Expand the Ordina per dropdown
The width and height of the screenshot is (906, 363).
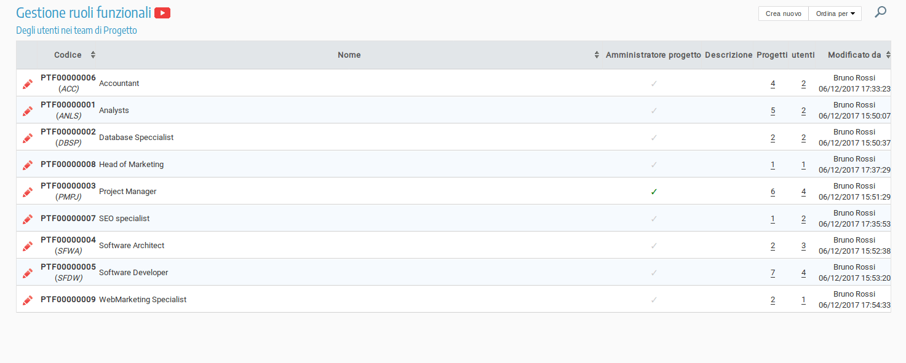click(x=835, y=14)
